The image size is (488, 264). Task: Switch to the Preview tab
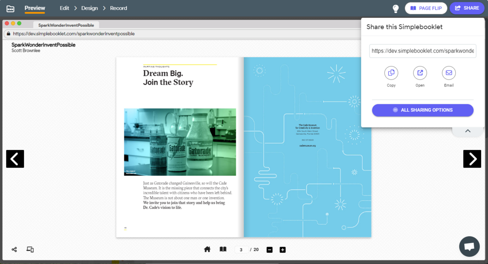click(34, 8)
